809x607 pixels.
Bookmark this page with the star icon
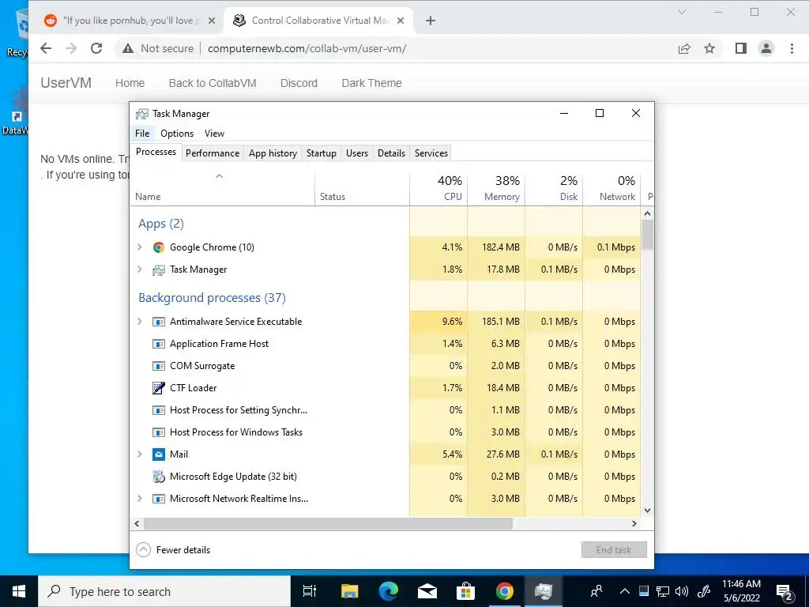(709, 48)
